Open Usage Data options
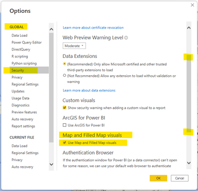 (x=20, y=98)
